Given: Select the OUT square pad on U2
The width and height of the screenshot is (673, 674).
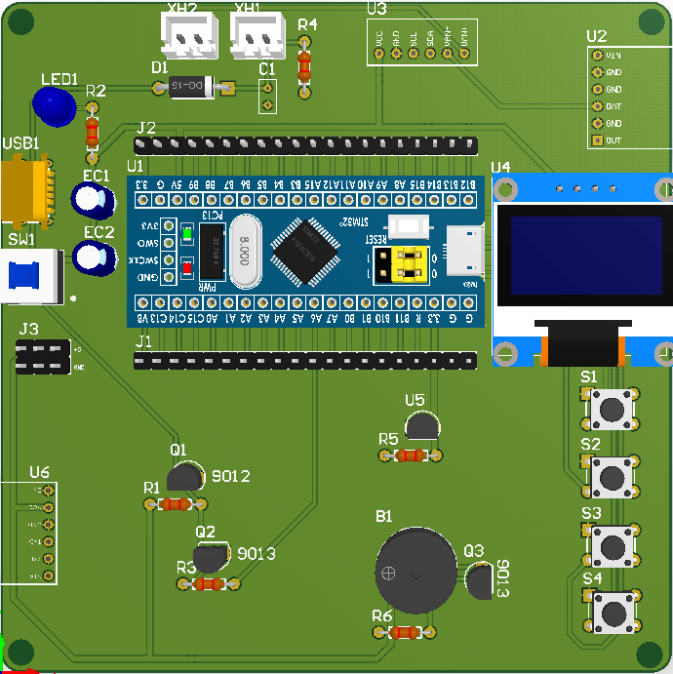Looking at the screenshot, I should (x=597, y=140).
